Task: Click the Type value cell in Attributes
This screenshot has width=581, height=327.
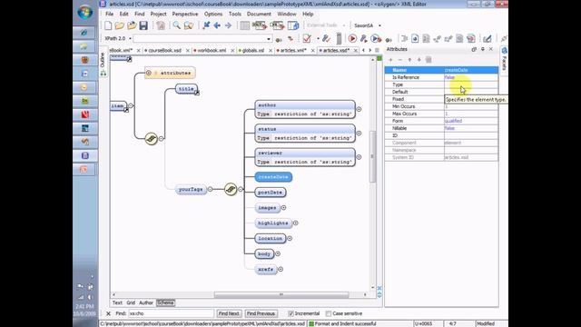Action: click(471, 84)
